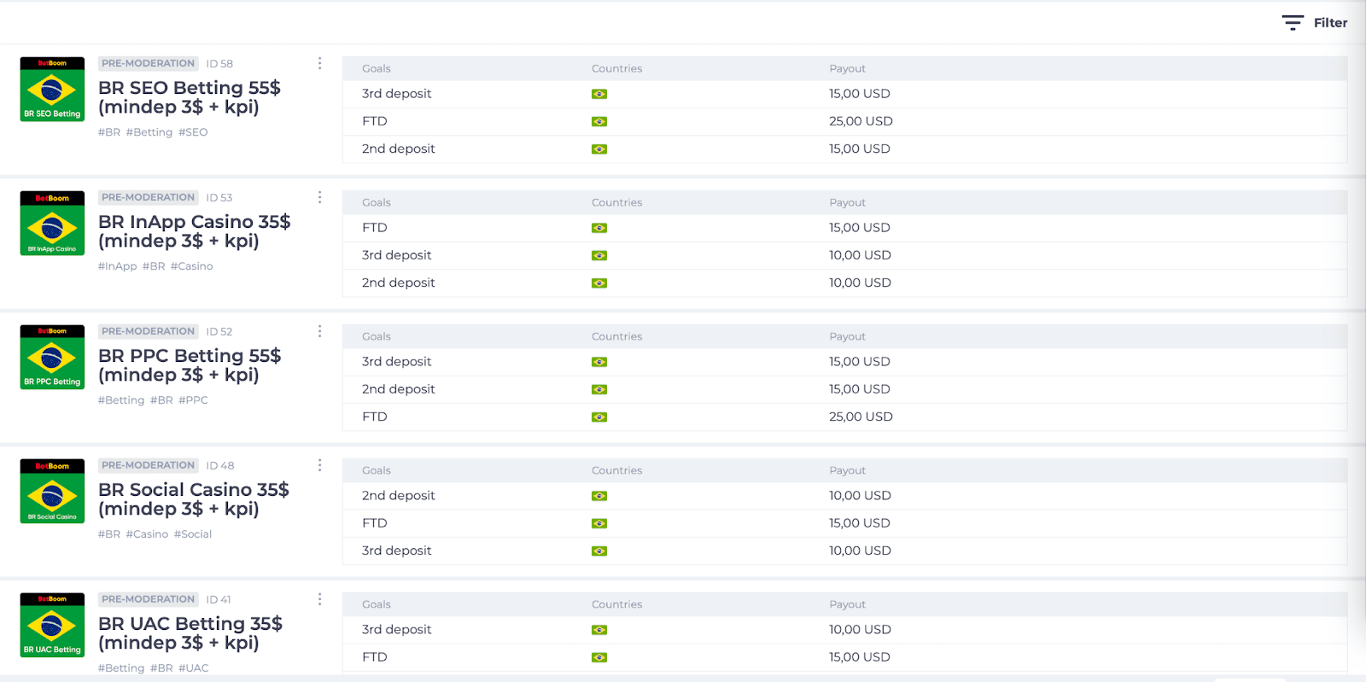
Task: Open kebab menu for BR InApp Casino offer
Action: [x=320, y=197]
